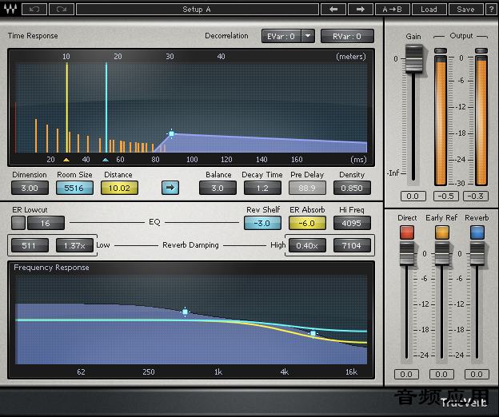Select the Distance value 10.02
Screen dimensions: 499x417
pos(119,188)
